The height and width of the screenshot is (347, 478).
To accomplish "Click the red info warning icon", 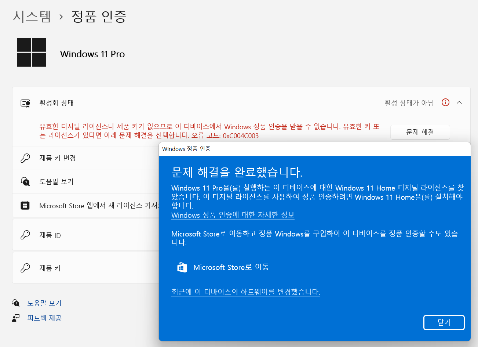I will pos(445,102).
